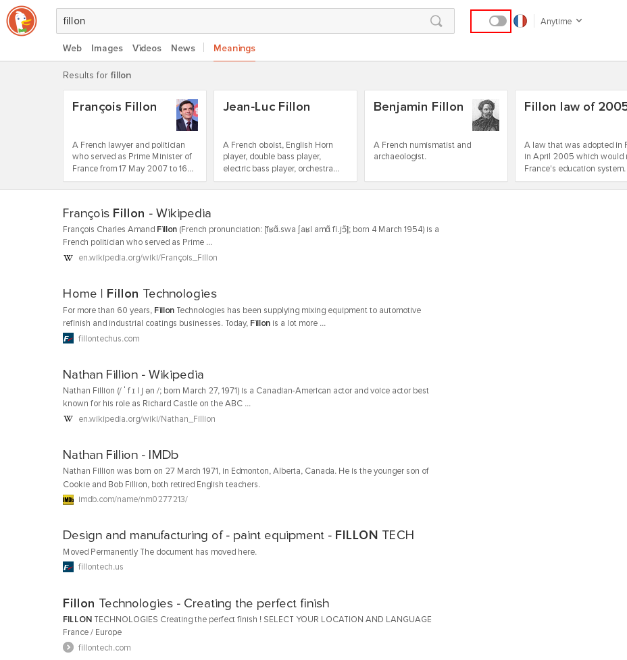This screenshot has height=660, width=627.
Task: Click snippet 'Moved Permanently The document has moved here.'
Action: coord(159,552)
